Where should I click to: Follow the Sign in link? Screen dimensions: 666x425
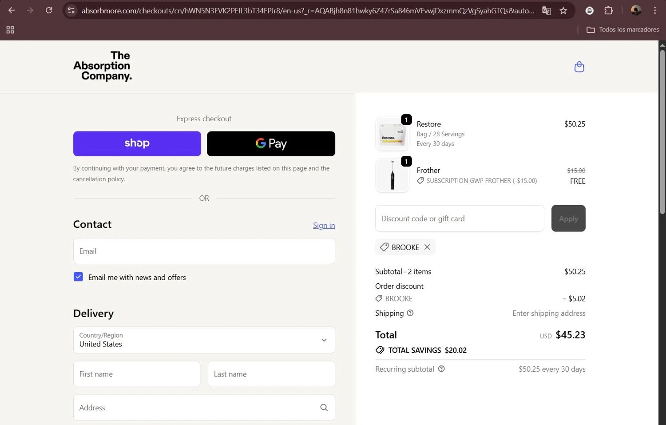tap(324, 225)
